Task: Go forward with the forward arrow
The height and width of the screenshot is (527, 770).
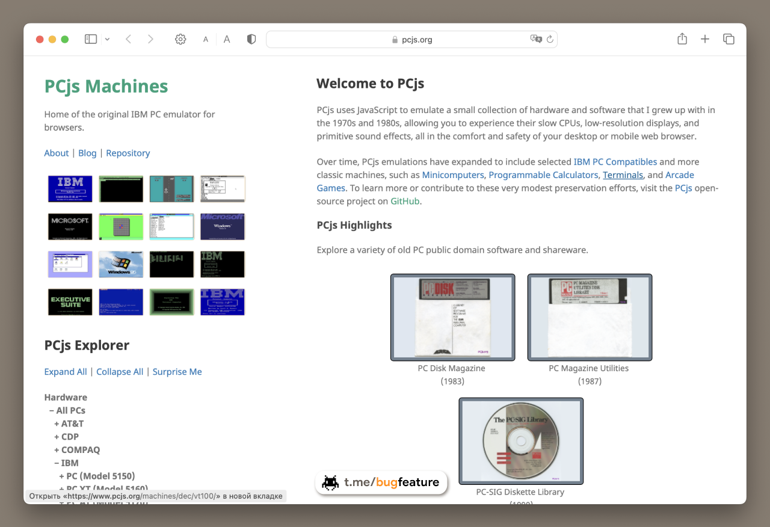Action: coord(150,39)
